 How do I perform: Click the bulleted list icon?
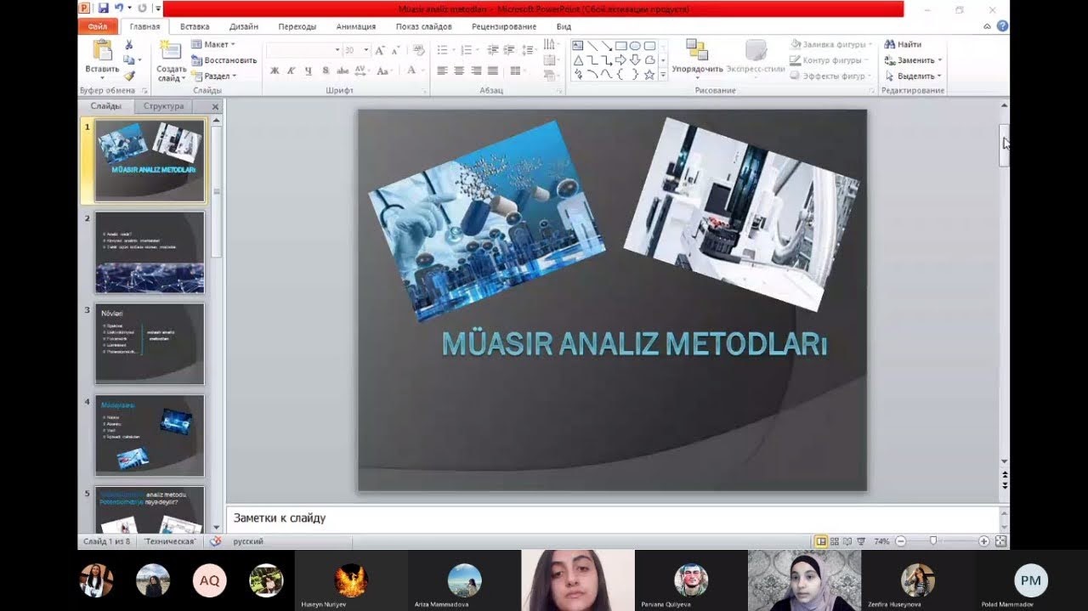point(442,50)
